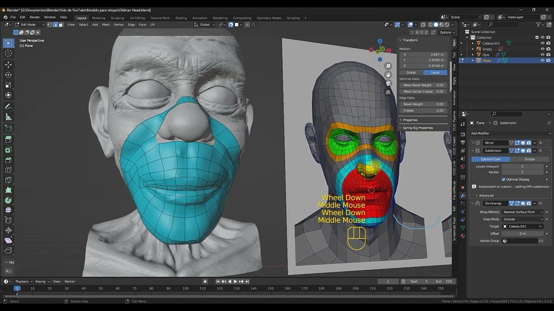The width and height of the screenshot is (554, 311).
Task: Click the Blender logo menu icon
Action: [5, 17]
